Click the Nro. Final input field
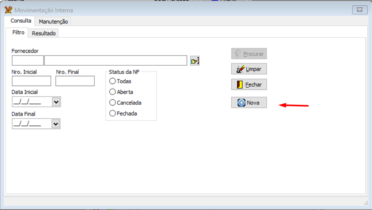 point(75,81)
